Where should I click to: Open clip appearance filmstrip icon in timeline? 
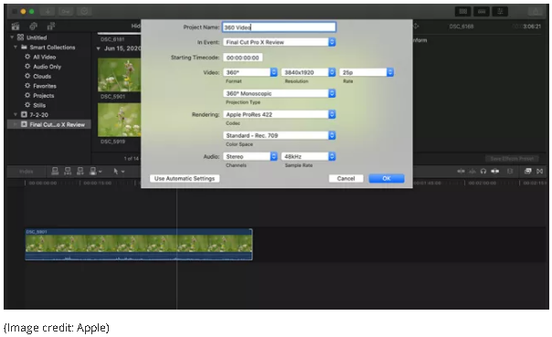pyautogui.click(x=510, y=171)
